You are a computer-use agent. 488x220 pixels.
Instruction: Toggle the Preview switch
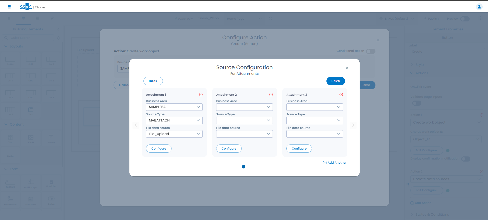[x=465, y=19]
